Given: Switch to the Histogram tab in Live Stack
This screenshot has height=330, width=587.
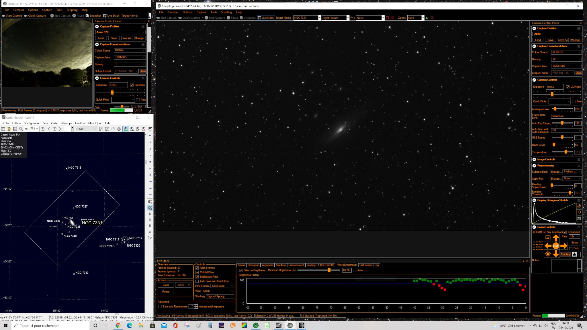Looking at the screenshot, I should pyautogui.click(x=253, y=265).
